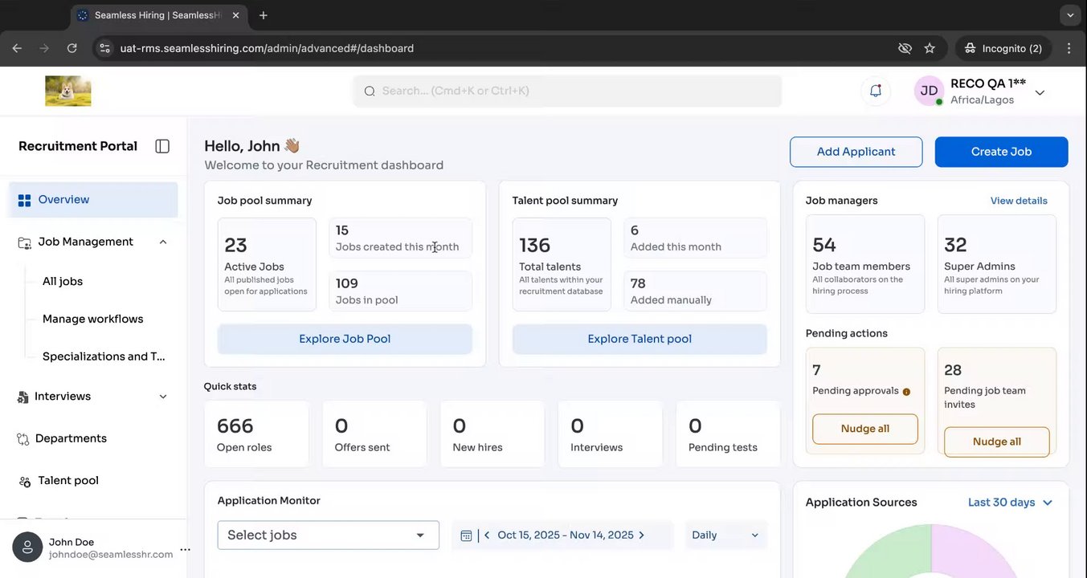Bookmark this page with star icon

click(930, 48)
